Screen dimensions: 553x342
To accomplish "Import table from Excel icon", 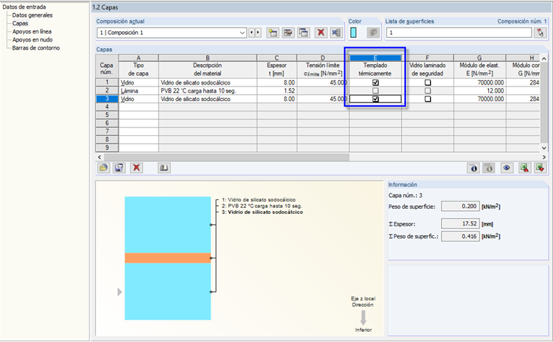I will pyautogui.click(x=540, y=168).
